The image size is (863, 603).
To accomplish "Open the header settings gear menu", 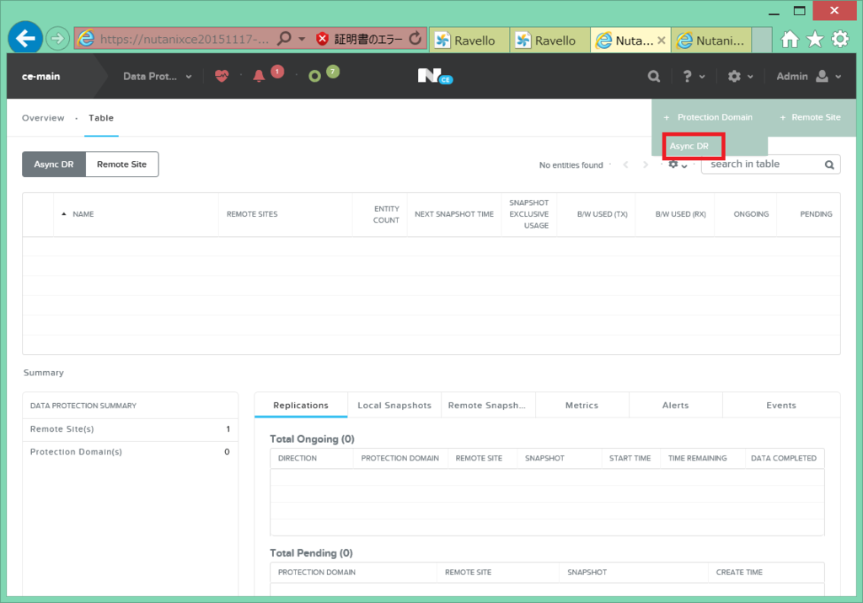I will 740,77.
